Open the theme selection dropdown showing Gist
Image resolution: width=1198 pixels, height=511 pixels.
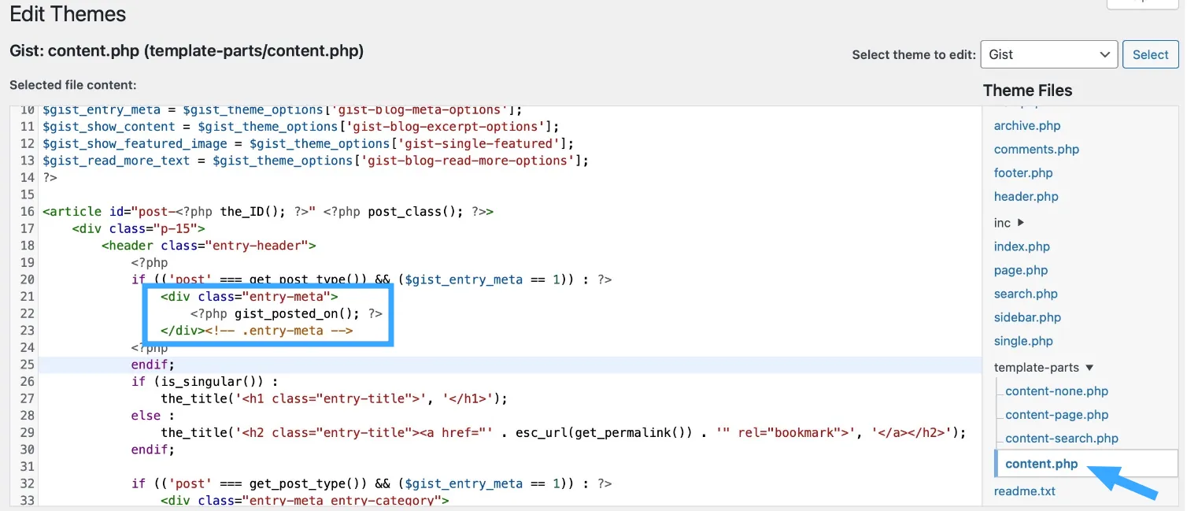tap(1048, 54)
